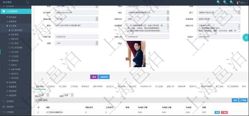Open the 在职状态 dropdown
Screen dimensions: 249x116
coord(147,19)
